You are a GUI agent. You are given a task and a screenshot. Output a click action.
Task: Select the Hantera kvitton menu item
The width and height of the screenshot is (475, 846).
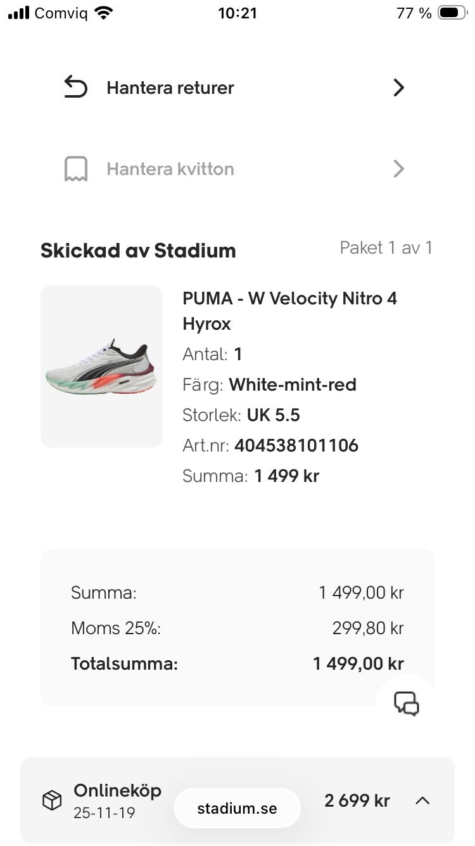[170, 169]
